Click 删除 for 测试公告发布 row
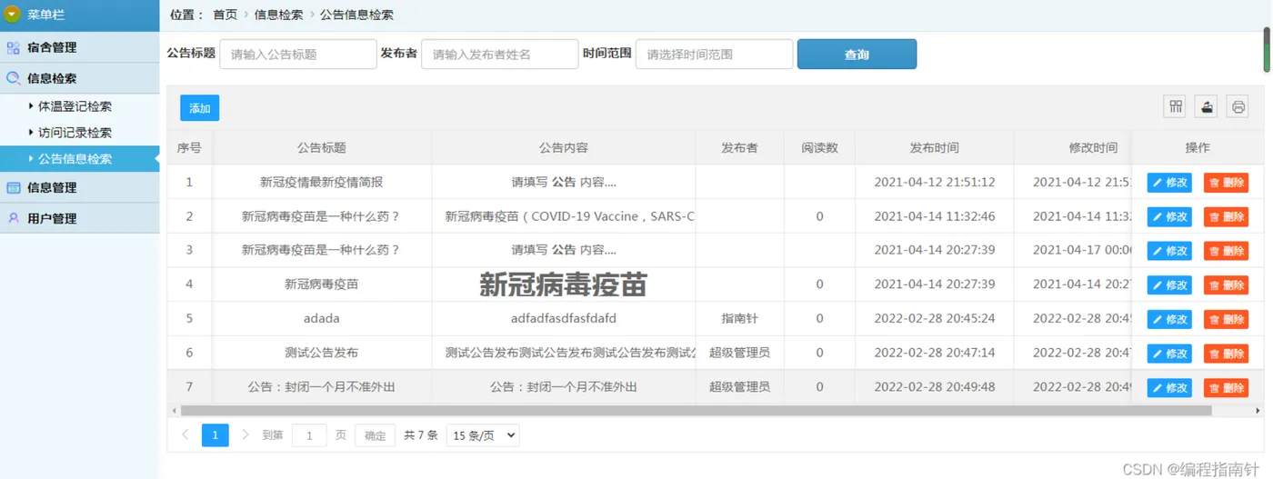 1226,354
